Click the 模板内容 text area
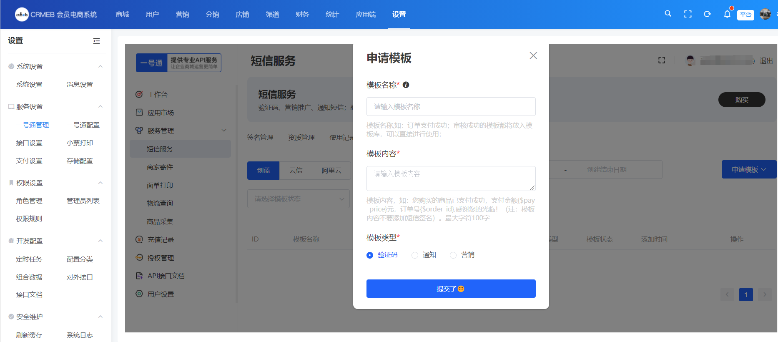 point(451,179)
